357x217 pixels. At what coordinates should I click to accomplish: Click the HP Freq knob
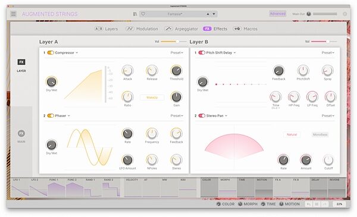tap(294, 97)
